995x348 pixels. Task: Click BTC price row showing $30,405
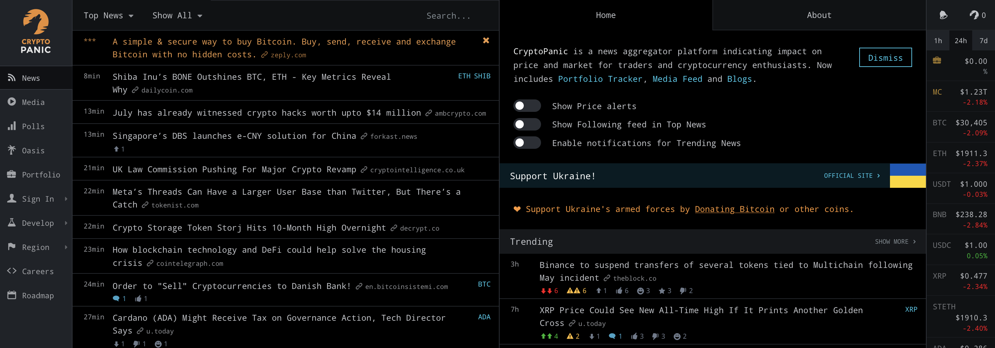click(x=960, y=127)
